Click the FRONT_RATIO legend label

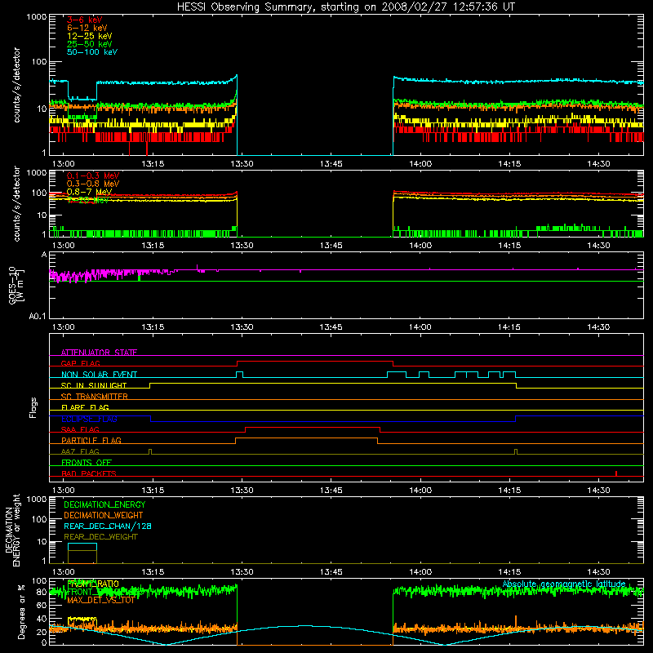click(93, 584)
